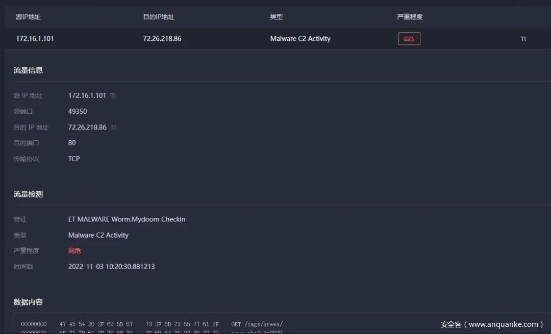Viewport: 551px width, 334px height.
Task: Click the timestamp 2022-11-03 10:20:30.881213
Action: coord(111,267)
